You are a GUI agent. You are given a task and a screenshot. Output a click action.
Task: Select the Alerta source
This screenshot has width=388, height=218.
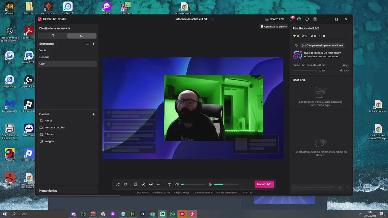coord(67,121)
